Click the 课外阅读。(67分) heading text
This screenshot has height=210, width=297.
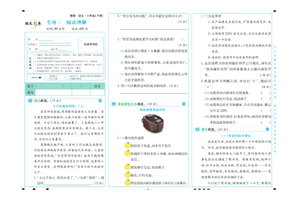coord(215,129)
